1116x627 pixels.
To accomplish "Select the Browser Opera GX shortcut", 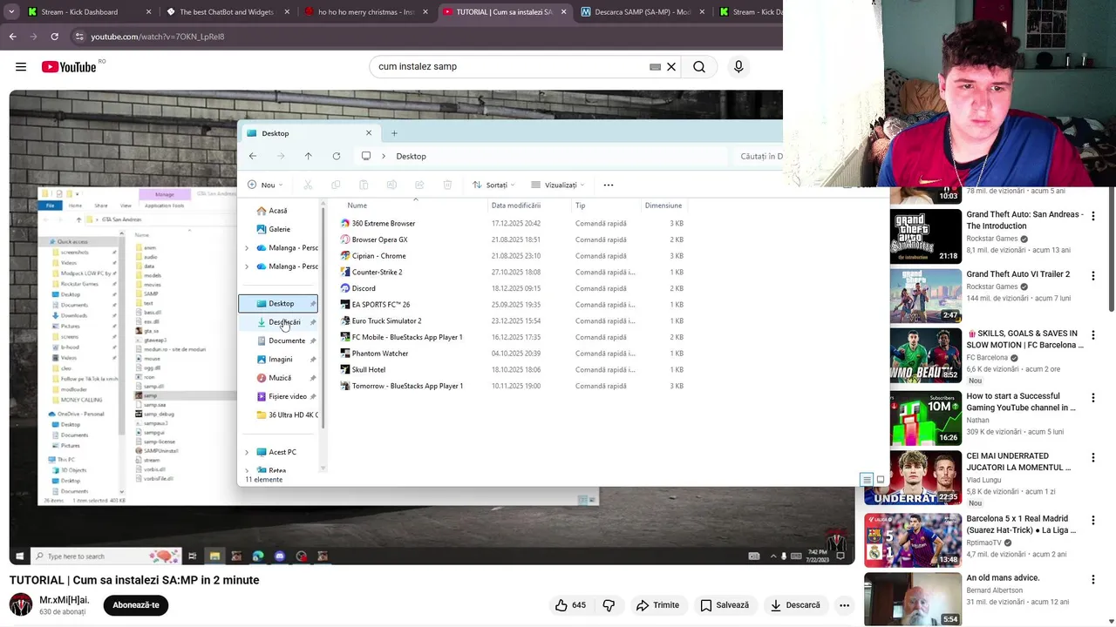I will pyautogui.click(x=379, y=239).
